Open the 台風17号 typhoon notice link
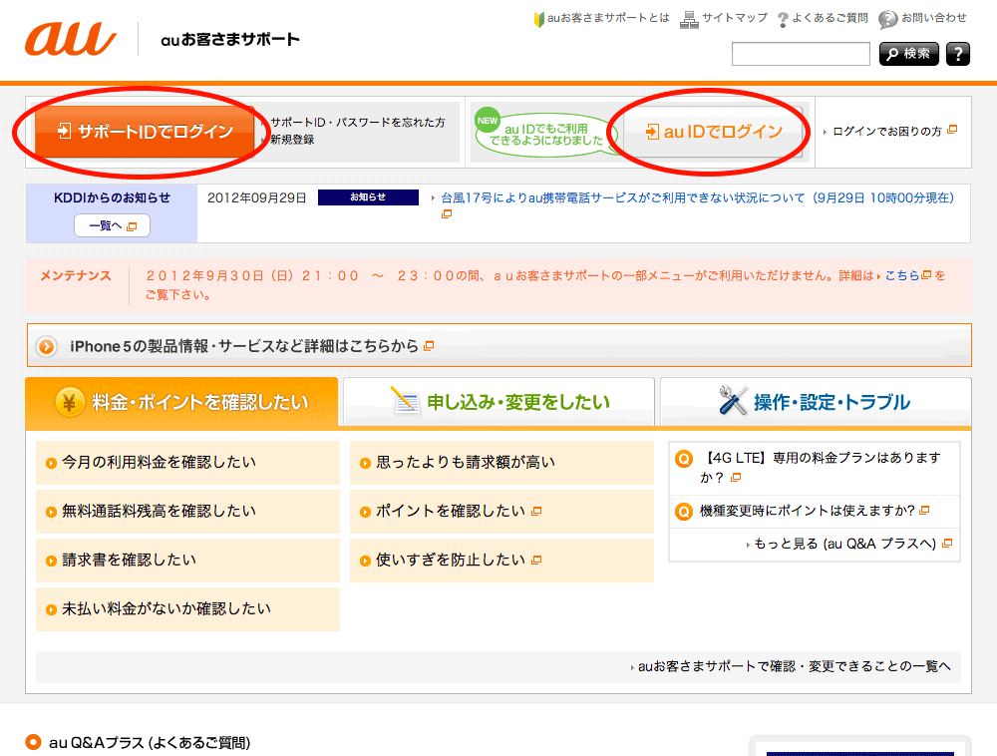This screenshot has width=997, height=756. (698, 198)
